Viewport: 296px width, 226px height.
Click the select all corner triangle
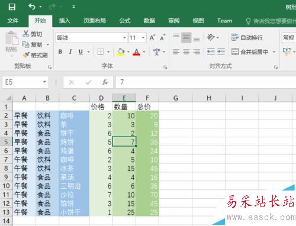8,98
